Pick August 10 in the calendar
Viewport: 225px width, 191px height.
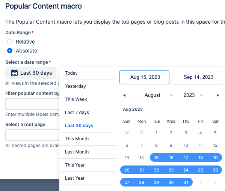click(186, 145)
